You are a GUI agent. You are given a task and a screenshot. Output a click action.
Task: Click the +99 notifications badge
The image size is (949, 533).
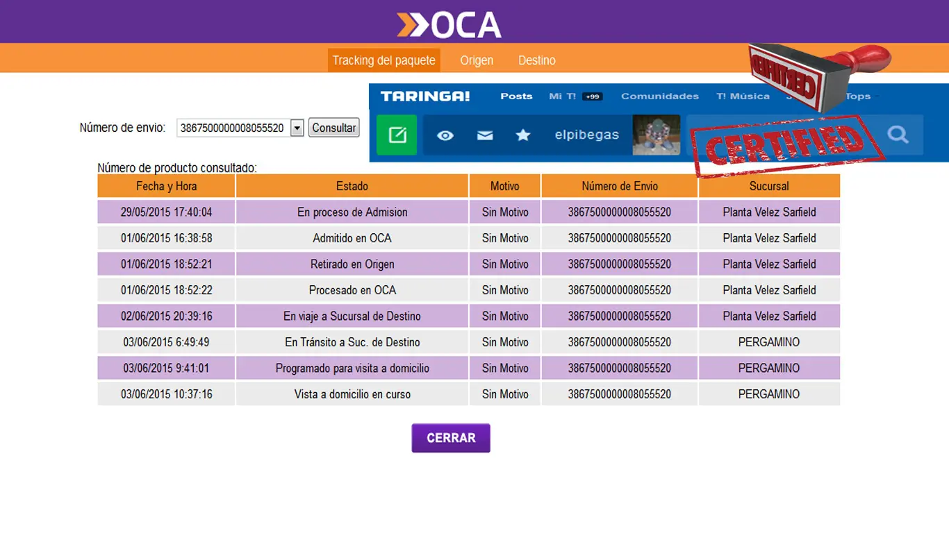592,96
